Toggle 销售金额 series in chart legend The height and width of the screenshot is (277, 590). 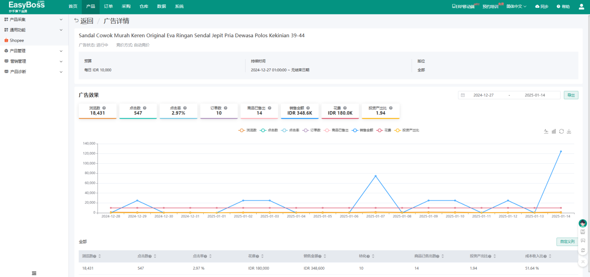point(362,130)
